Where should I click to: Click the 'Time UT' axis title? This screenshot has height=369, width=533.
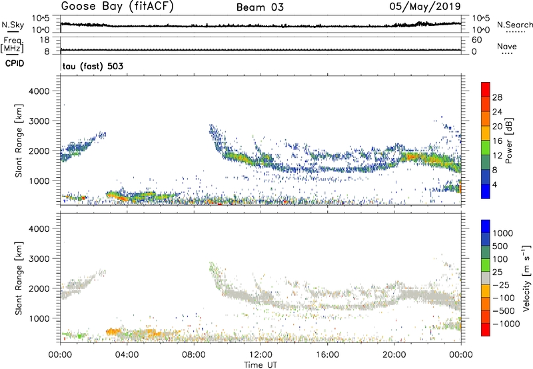[261, 365]
